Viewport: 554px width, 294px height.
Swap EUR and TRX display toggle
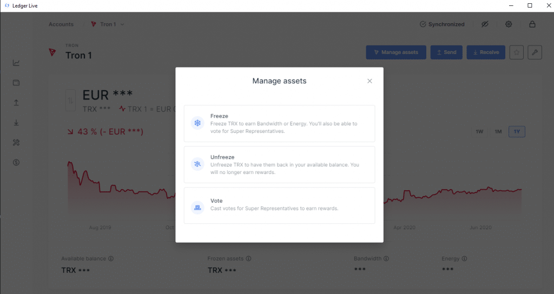(x=71, y=101)
